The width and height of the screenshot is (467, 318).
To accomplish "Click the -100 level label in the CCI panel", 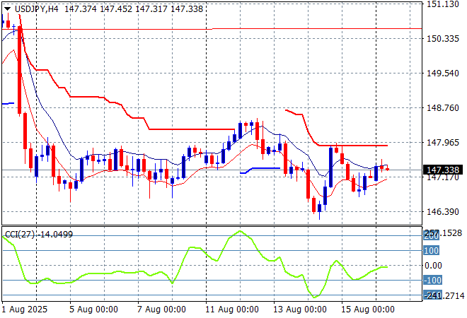I will point(432,281).
